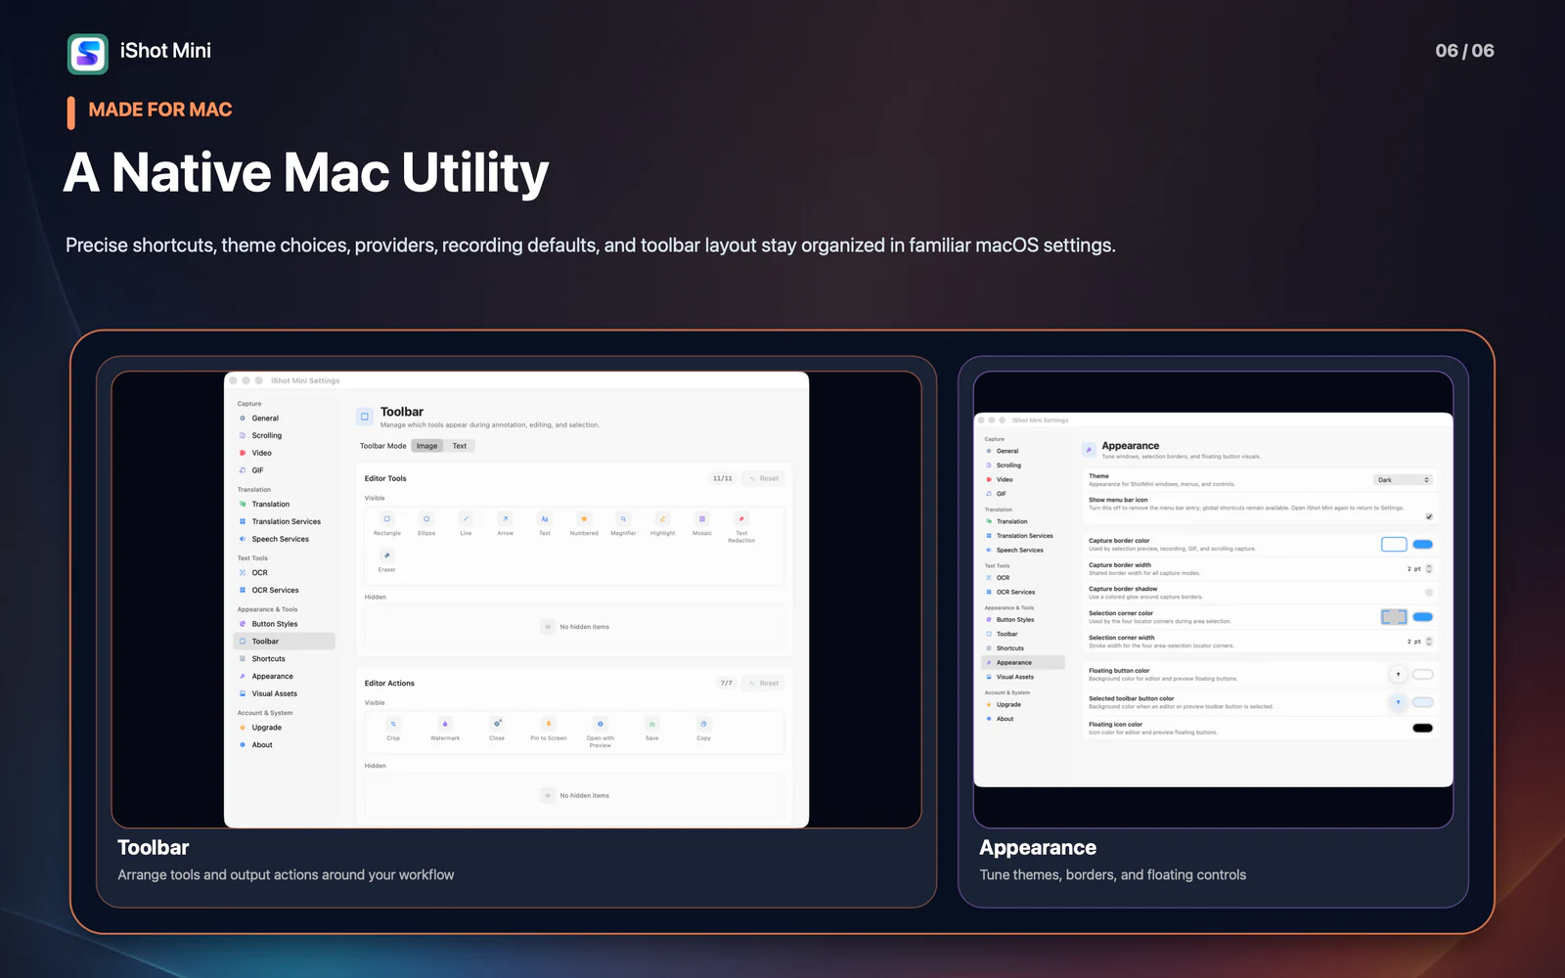This screenshot has height=978, width=1565.
Task: Adjust the Selection corner width stepper
Action: tap(1429, 642)
